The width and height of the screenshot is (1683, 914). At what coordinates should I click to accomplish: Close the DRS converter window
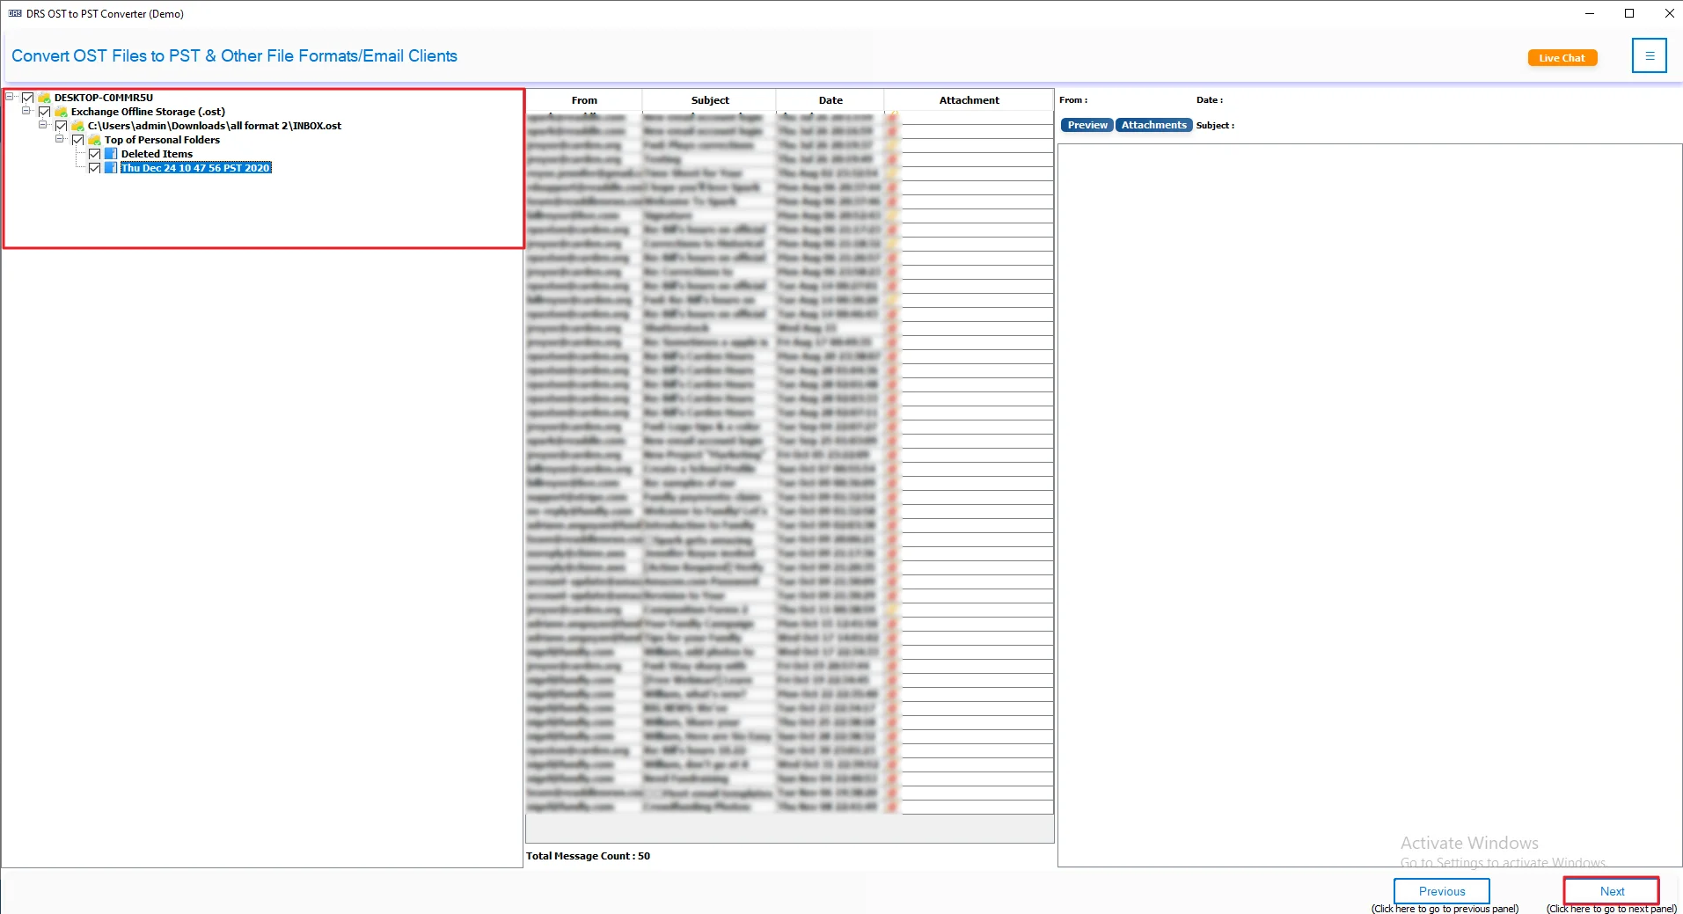coord(1669,13)
